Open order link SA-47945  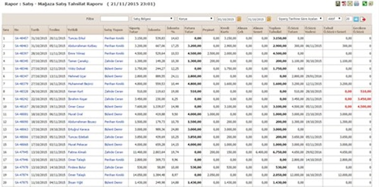[x=21, y=152]
